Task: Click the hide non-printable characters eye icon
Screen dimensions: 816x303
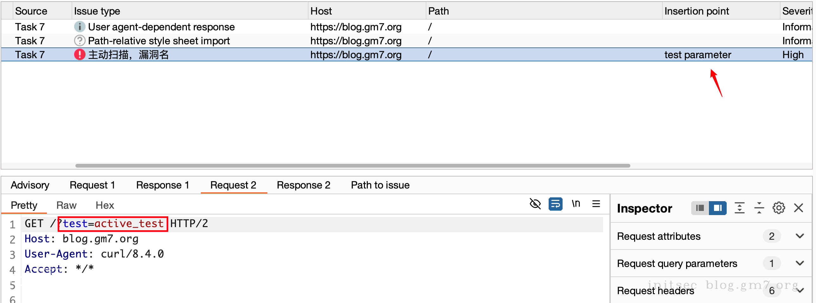Action: [x=535, y=204]
